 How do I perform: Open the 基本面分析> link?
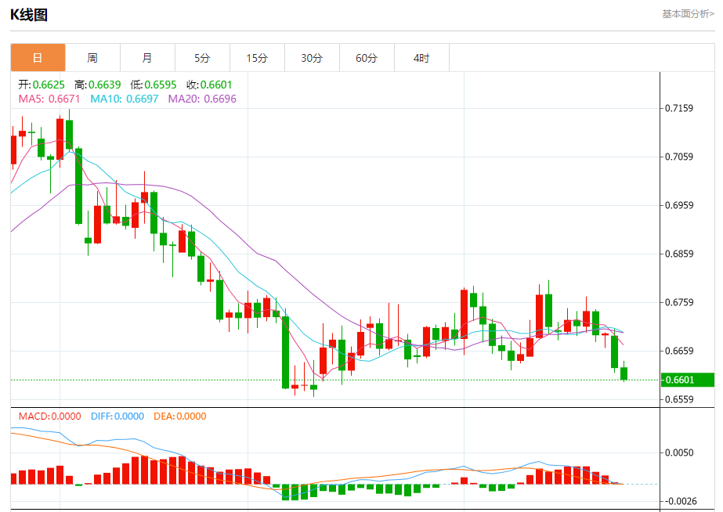coord(688,14)
